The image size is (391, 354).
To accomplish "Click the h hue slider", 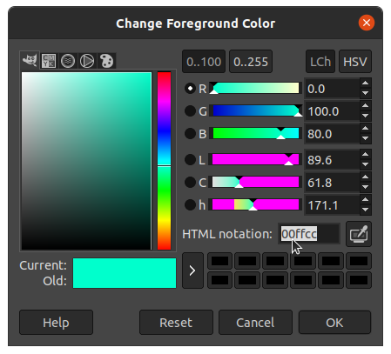I will point(256,204).
